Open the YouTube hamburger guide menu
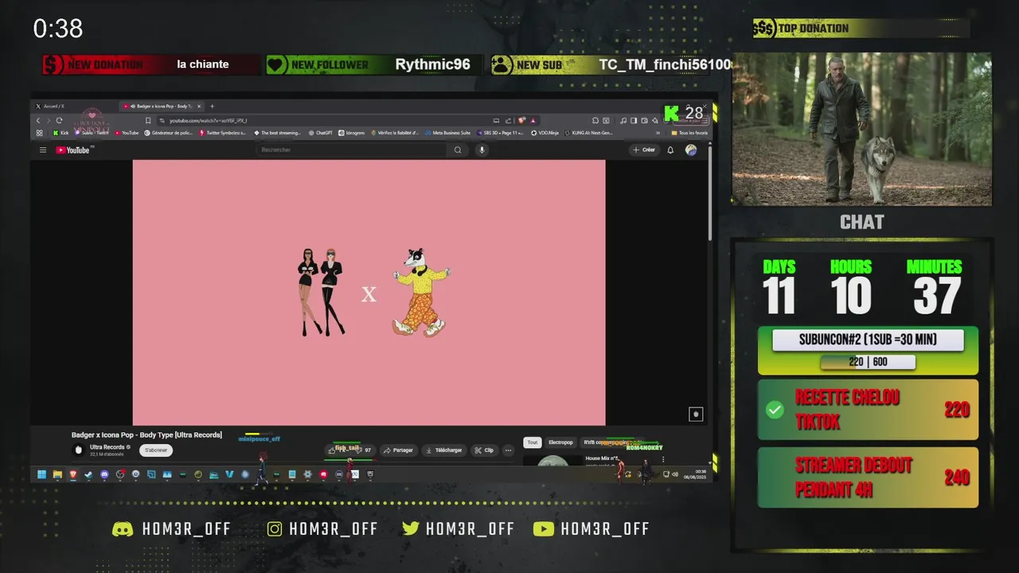Viewport: 1019px width, 573px height. tap(43, 150)
